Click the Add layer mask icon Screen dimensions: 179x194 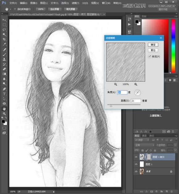pos(152,192)
